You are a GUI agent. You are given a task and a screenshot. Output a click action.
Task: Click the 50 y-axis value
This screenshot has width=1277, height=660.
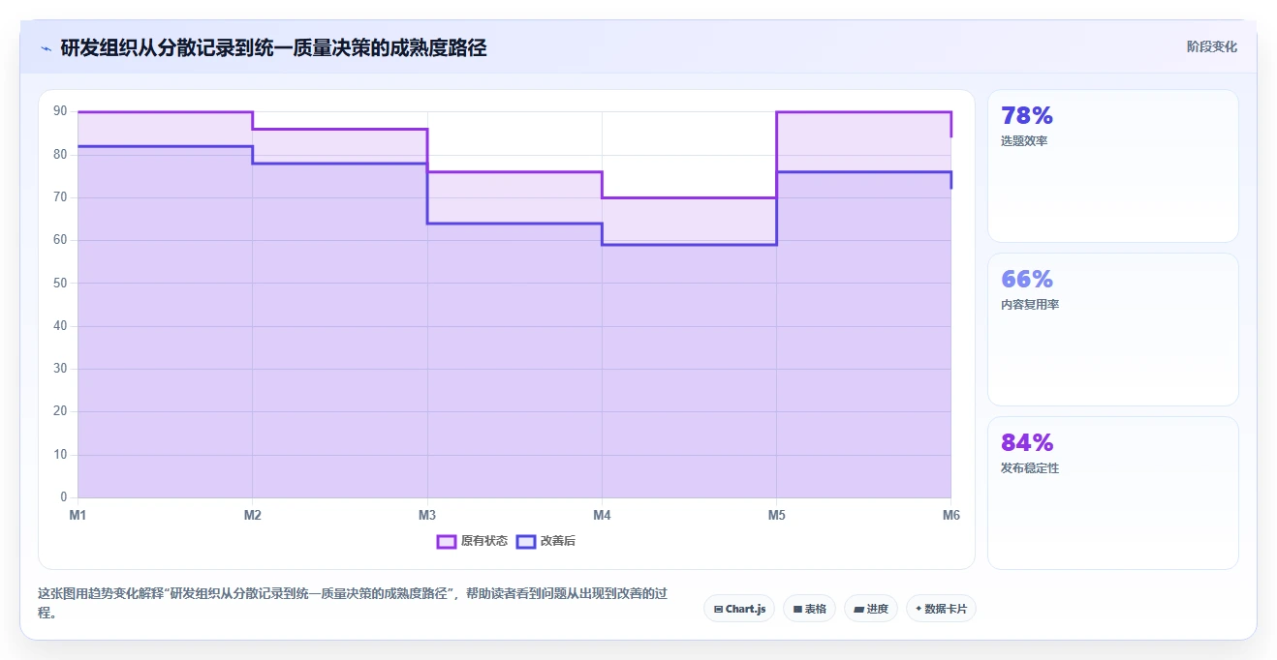tap(60, 283)
